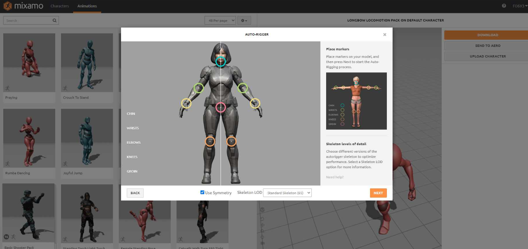This screenshot has width=528, height=249.
Task: Select the yellow wrist marker on the right-side hand
Action: coord(255,104)
